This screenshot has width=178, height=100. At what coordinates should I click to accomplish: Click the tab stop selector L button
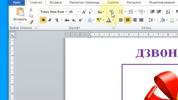12,34
